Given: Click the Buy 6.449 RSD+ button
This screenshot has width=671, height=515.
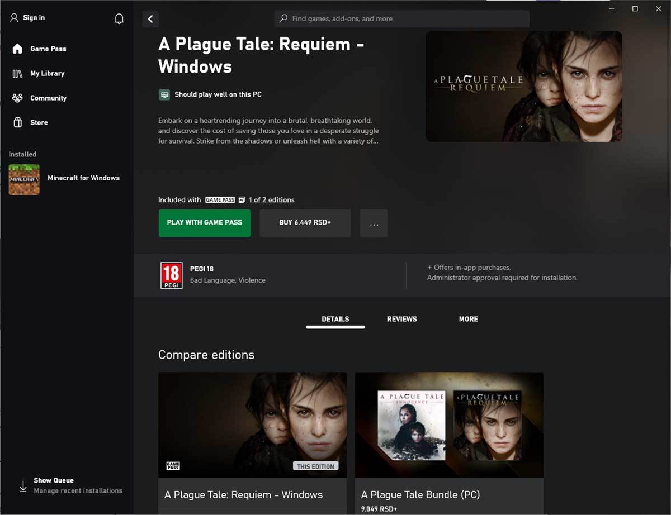Looking at the screenshot, I should pos(305,223).
